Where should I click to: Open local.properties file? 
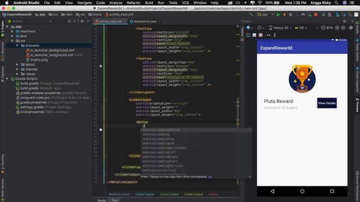[x=44, y=112]
